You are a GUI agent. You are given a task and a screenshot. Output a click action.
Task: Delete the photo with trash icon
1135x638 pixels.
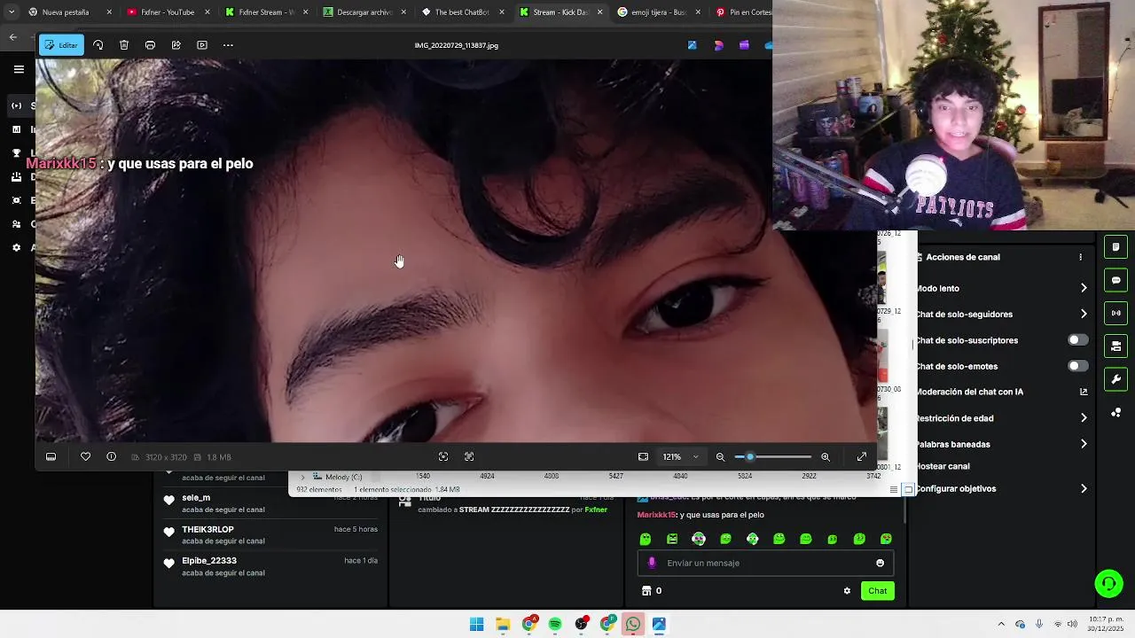pos(124,45)
